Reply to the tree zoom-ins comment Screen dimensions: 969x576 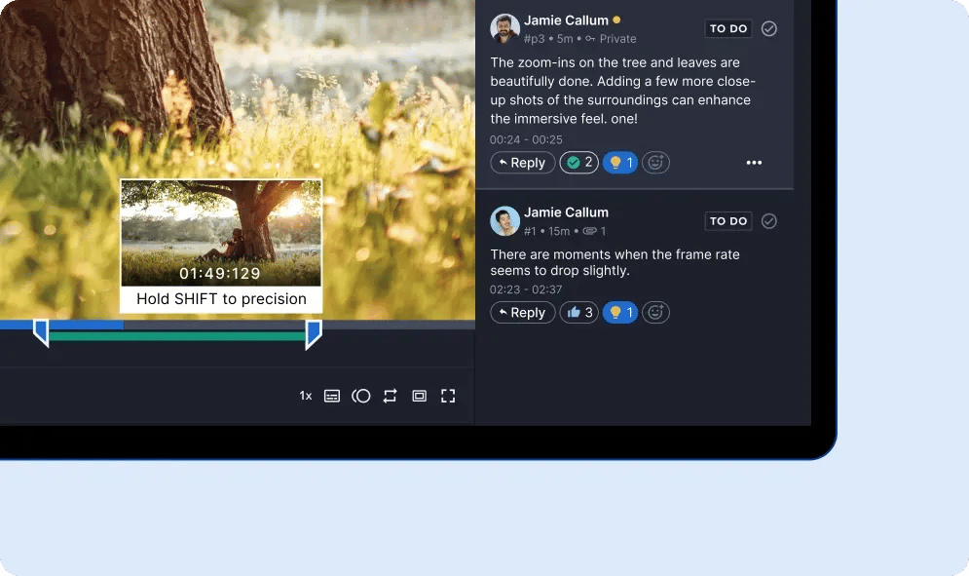click(x=522, y=163)
